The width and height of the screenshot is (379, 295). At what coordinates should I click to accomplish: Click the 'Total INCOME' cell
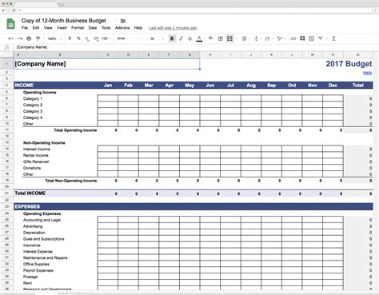(30, 193)
